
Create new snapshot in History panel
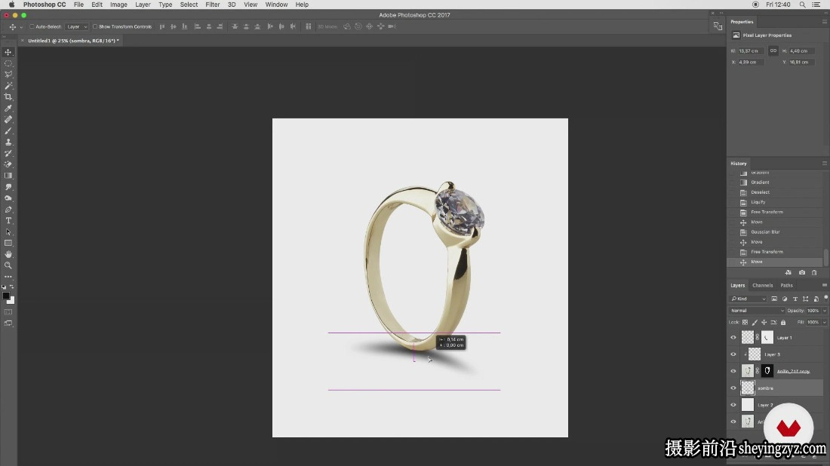click(802, 272)
